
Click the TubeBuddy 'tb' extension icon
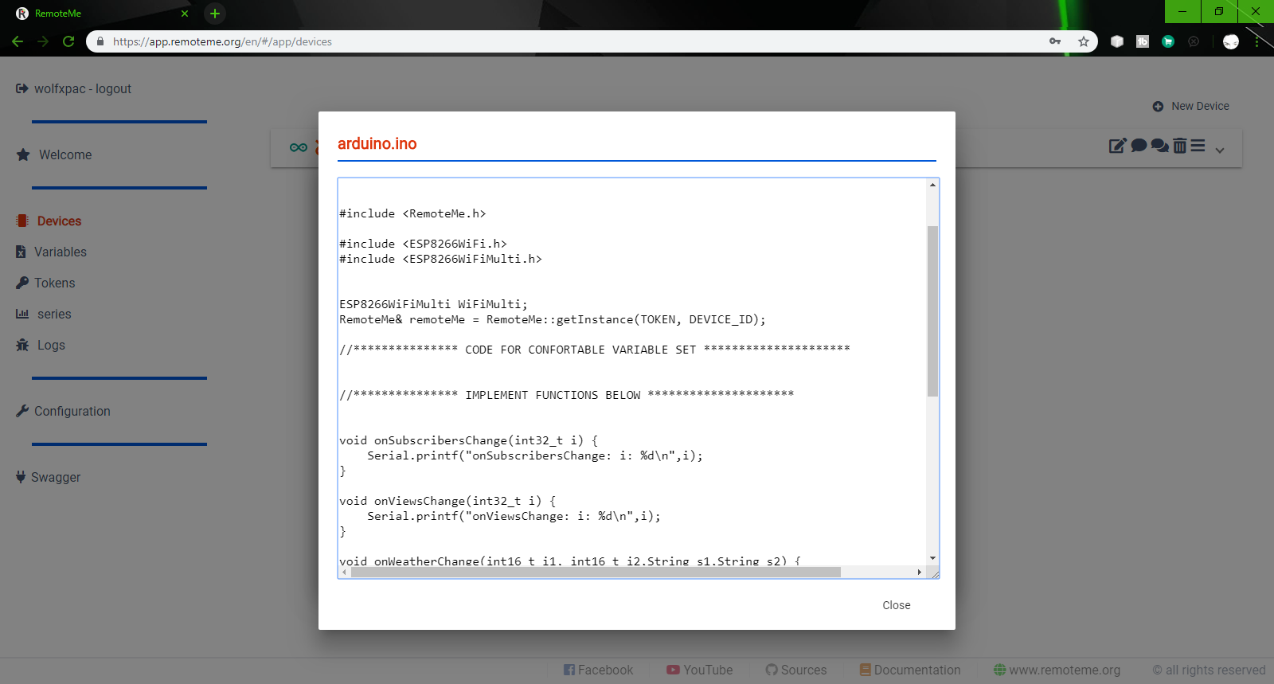point(1143,41)
